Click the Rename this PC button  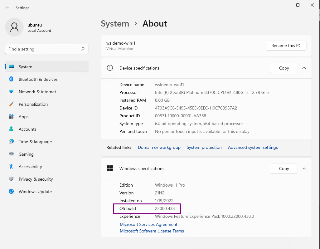286,46
